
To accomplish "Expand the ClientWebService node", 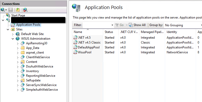I will (x=18, y=57).
